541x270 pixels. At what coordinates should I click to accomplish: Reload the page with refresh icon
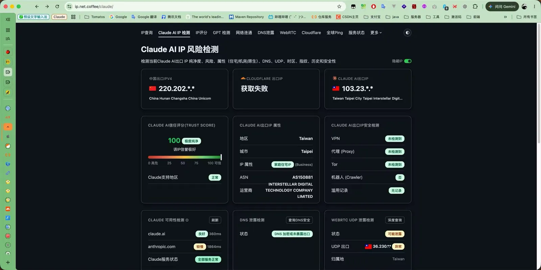(57, 6)
